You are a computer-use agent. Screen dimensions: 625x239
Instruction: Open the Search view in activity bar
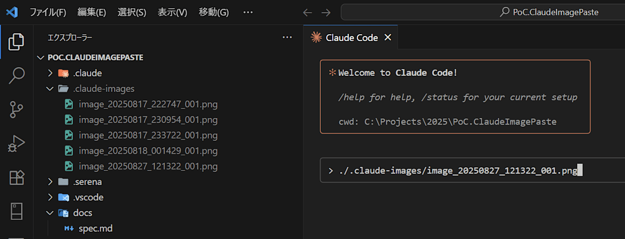pyautogui.click(x=17, y=76)
